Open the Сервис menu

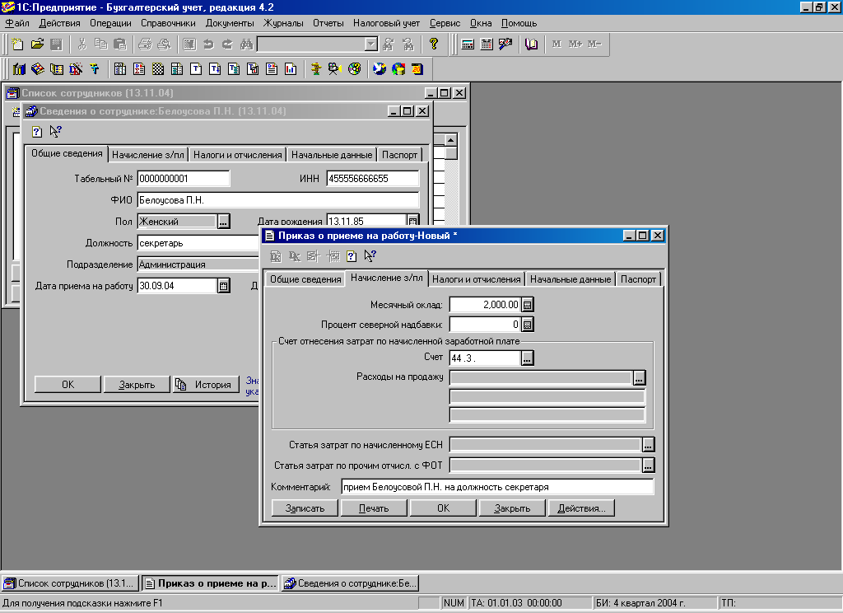pos(445,23)
